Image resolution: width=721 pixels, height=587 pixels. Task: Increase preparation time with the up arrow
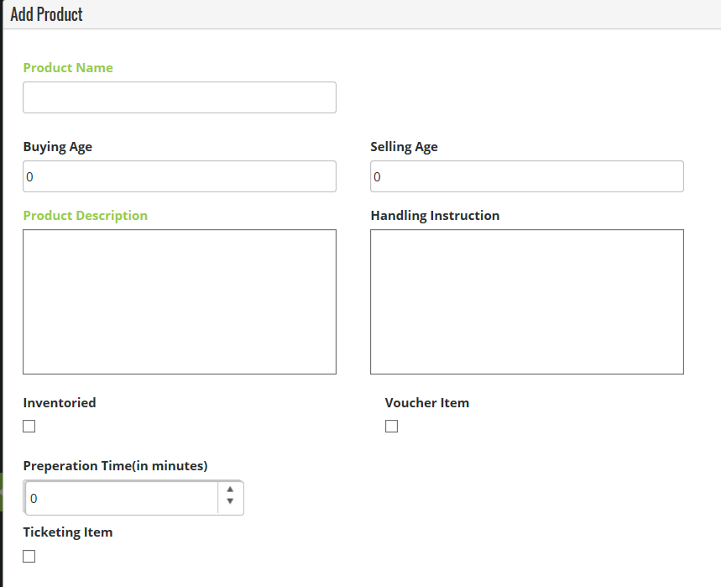(230, 490)
